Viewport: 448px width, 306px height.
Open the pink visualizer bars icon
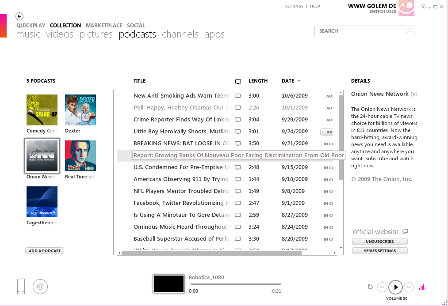(422, 287)
